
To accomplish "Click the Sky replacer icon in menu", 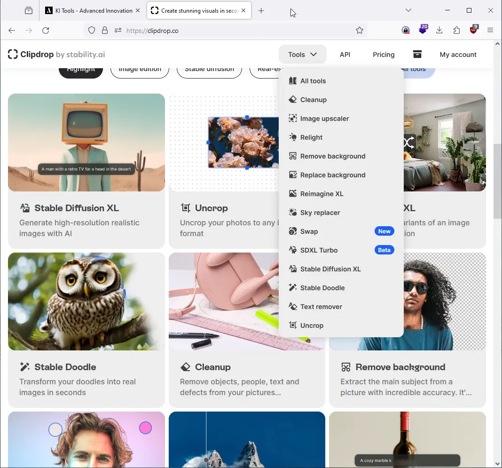I will (293, 213).
